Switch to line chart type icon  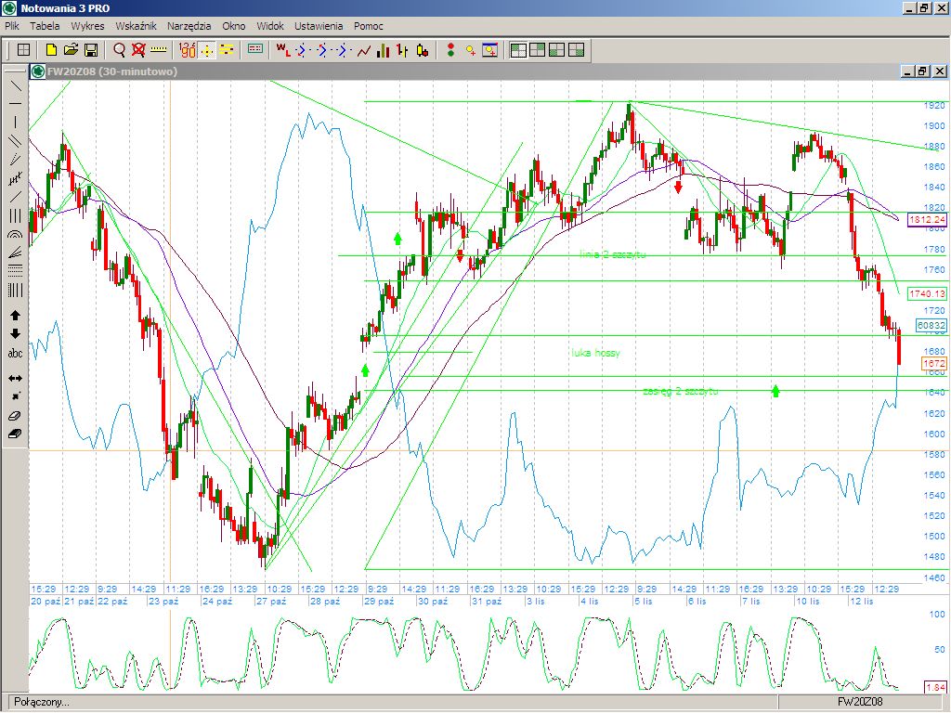coord(364,50)
